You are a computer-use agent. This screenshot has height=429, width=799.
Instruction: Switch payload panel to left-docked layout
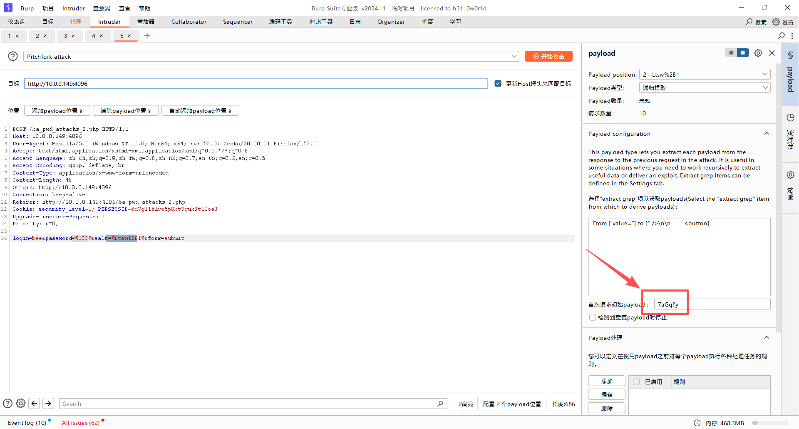731,53
